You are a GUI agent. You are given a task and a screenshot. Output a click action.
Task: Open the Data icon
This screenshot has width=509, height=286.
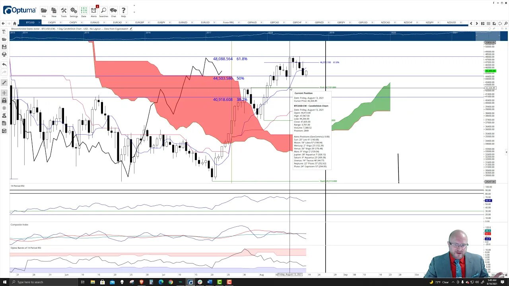pos(84,10)
